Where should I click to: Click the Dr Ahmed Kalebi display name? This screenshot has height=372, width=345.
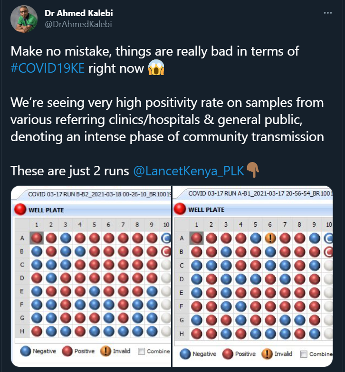pos(78,12)
